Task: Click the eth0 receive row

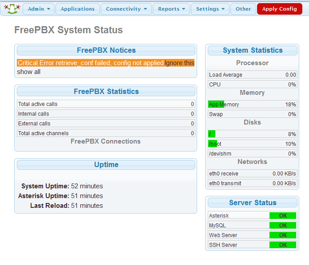Action: click(x=253, y=174)
